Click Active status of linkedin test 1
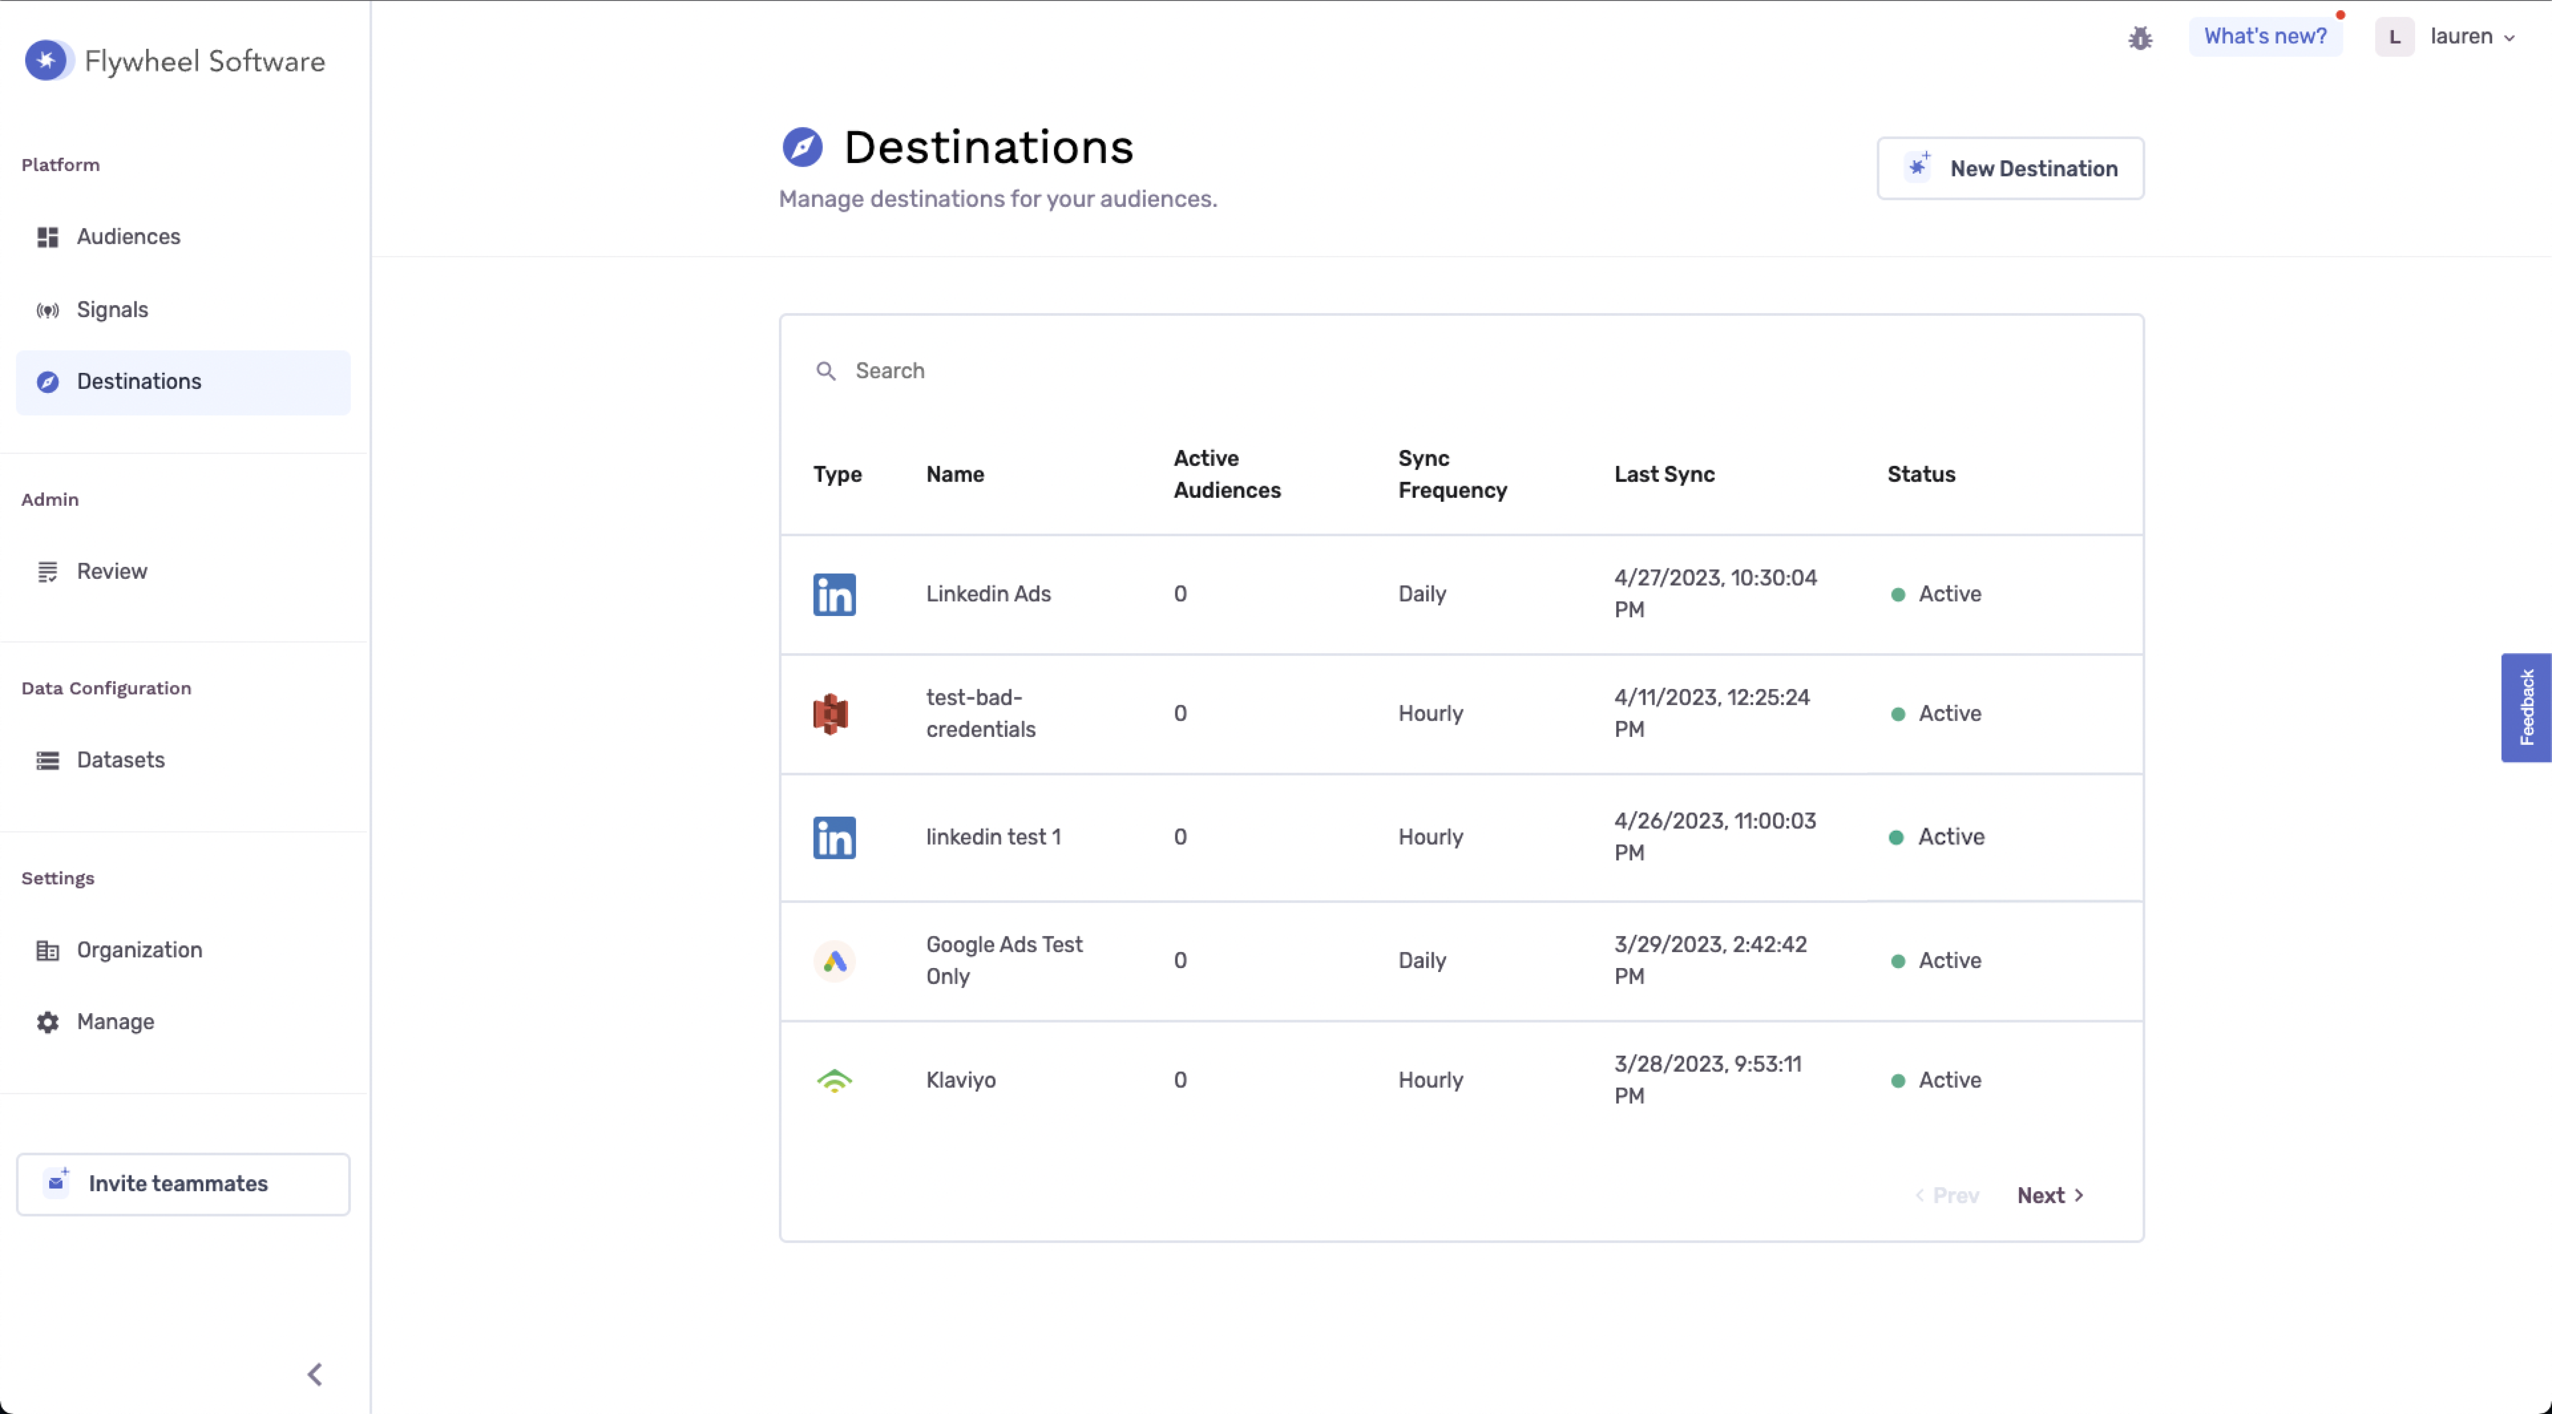This screenshot has width=2552, height=1414. coord(1937,838)
